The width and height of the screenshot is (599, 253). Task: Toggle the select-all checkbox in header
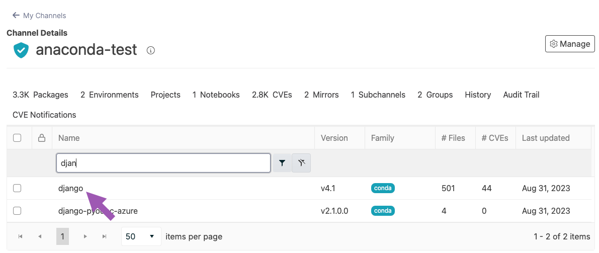point(17,138)
